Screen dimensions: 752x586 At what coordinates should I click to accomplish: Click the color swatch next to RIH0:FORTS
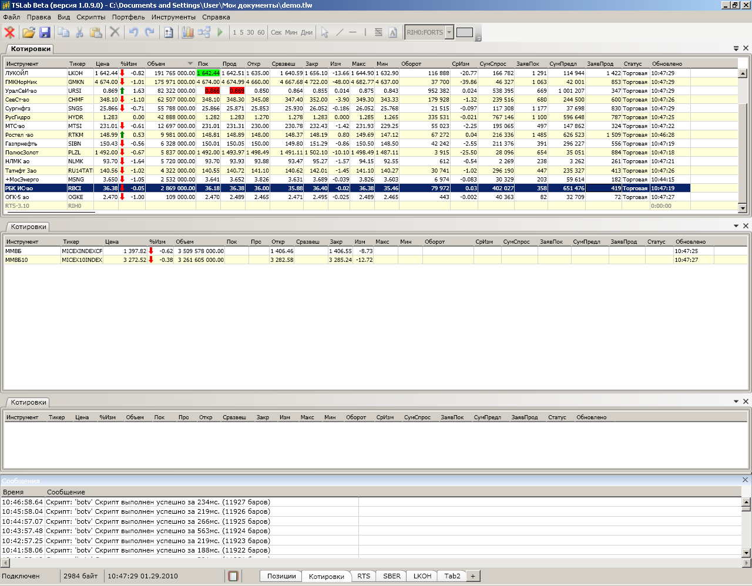point(465,32)
